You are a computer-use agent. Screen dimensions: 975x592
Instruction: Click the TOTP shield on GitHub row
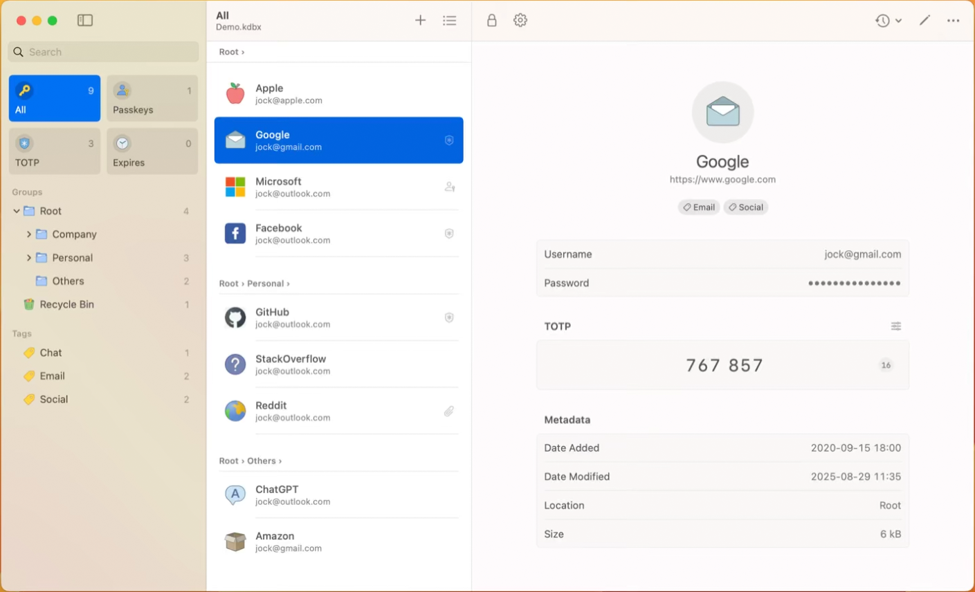pos(449,317)
